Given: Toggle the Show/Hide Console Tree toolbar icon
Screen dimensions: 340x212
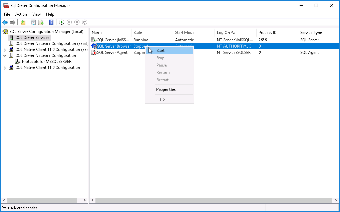Looking at the screenshot, I should point(33,22).
